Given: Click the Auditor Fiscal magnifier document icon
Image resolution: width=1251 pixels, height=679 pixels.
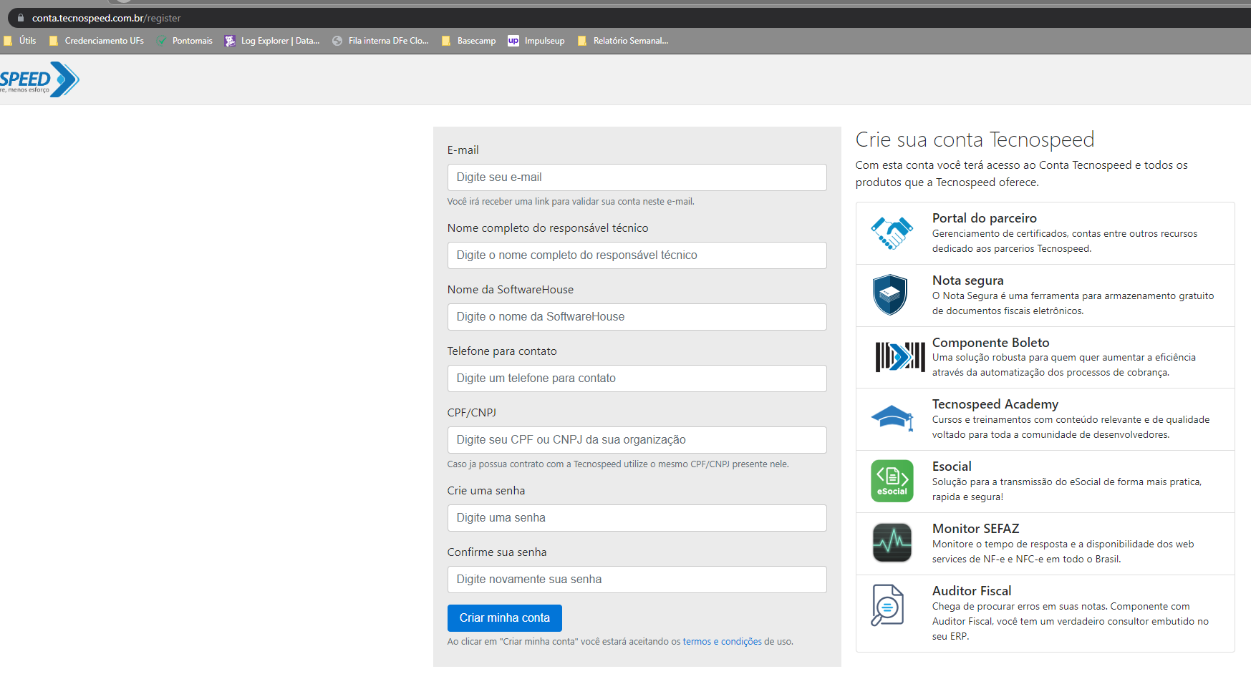Looking at the screenshot, I should tap(887, 605).
